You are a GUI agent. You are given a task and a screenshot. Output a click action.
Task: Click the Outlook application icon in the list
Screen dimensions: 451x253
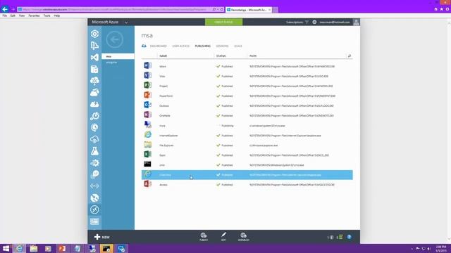(x=147, y=105)
